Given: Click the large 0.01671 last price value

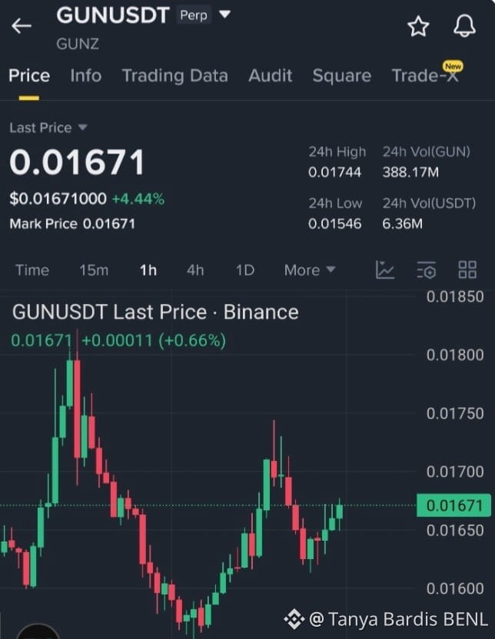Looking at the screenshot, I should pos(77,162).
